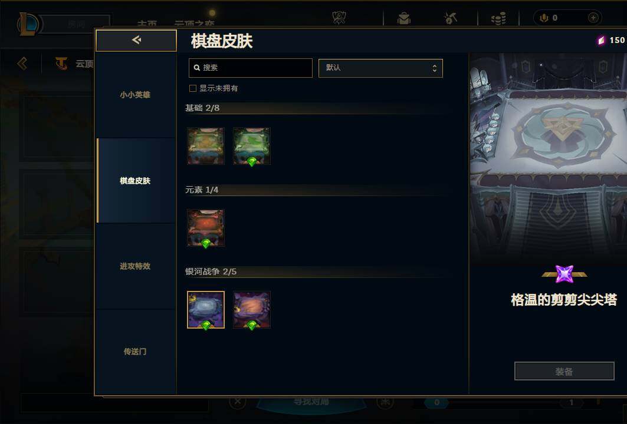Screen dimensions: 627x424
Task: Click the left chevron beside the TFT logo
Action: (x=22, y=63)
